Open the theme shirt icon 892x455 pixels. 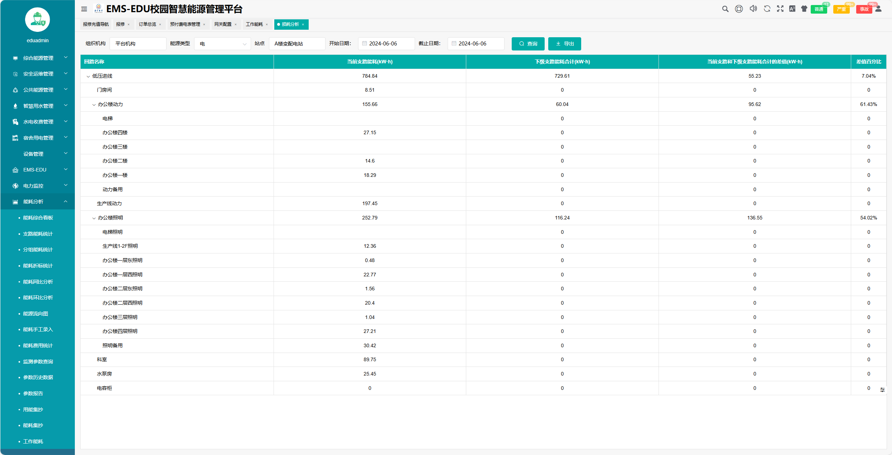pos(804,9)
